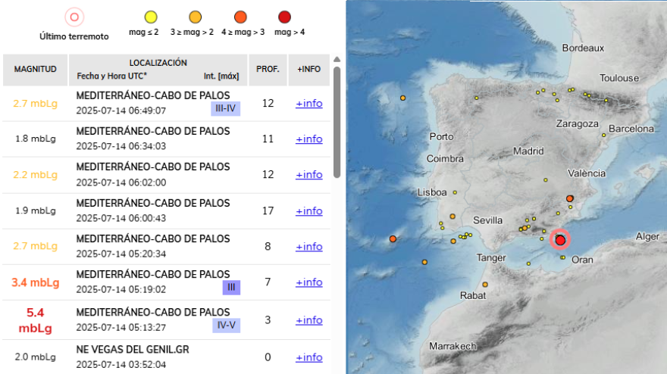This screenshot has height=374, width=667.
Task: Click the 2.2 mbLg magnitude value
Action: pyautogui.click(x=36, y=175)
